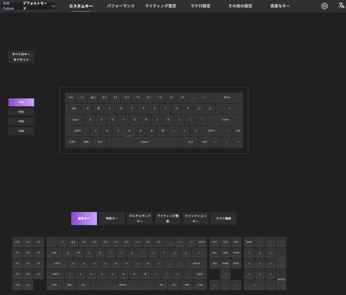Open the ライティング設定 tab

[160, 6]
